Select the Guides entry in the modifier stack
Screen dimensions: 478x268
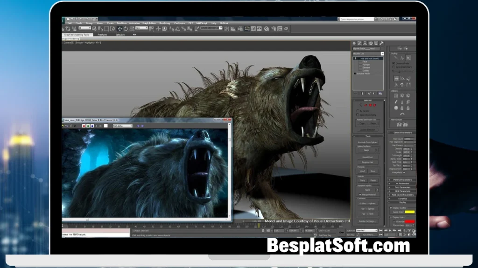(x=366, y=70)
